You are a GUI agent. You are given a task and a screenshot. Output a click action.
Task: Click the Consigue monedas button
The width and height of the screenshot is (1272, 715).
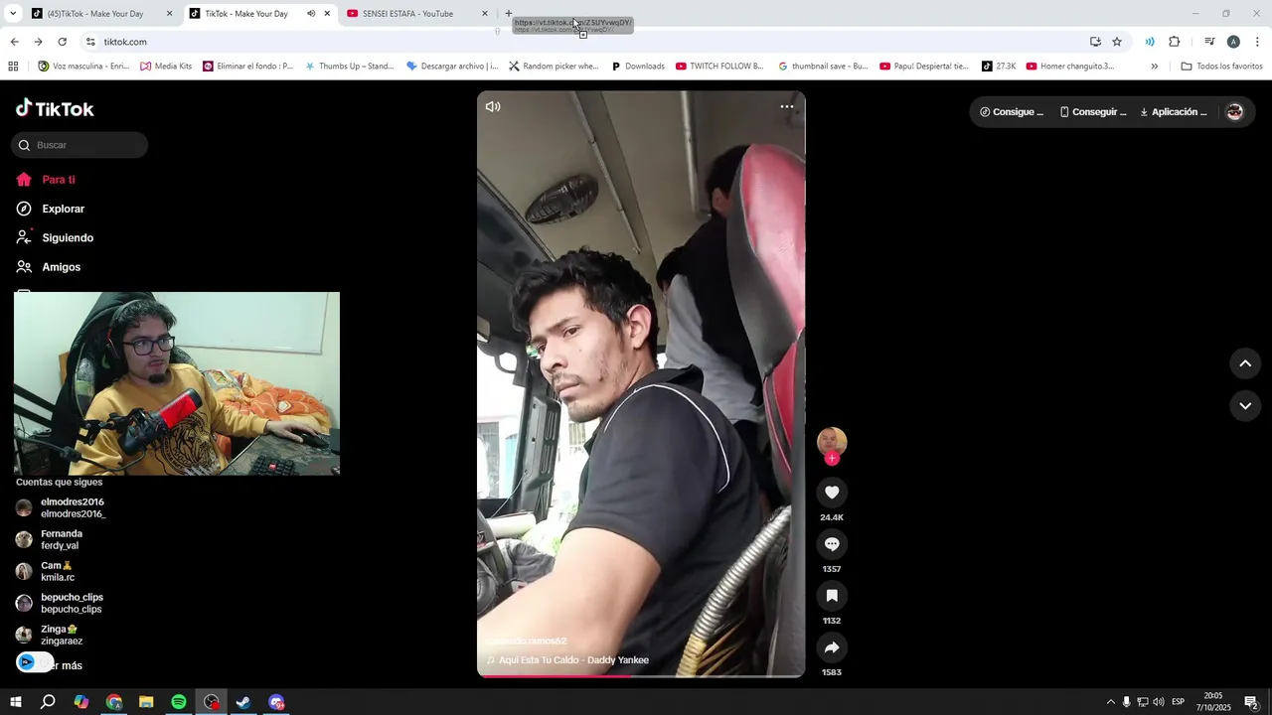click(x=1012, y=112)
